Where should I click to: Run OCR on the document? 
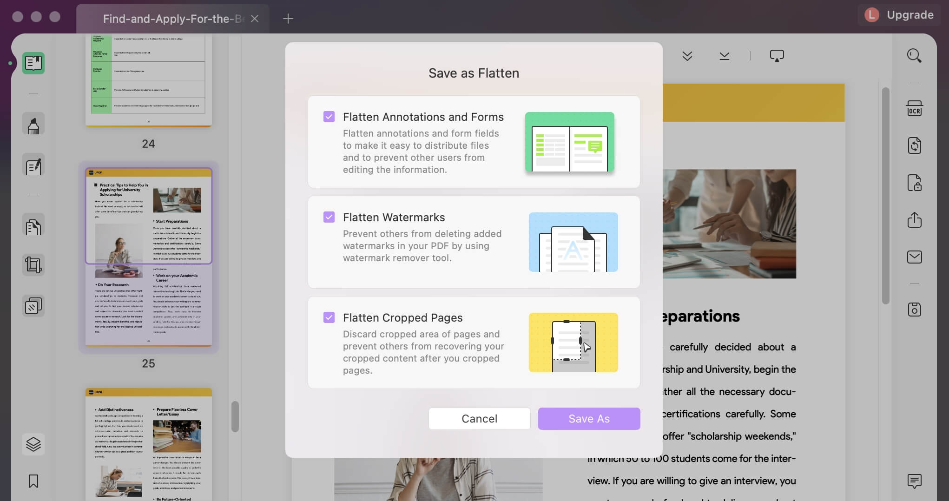click(914, 108)
